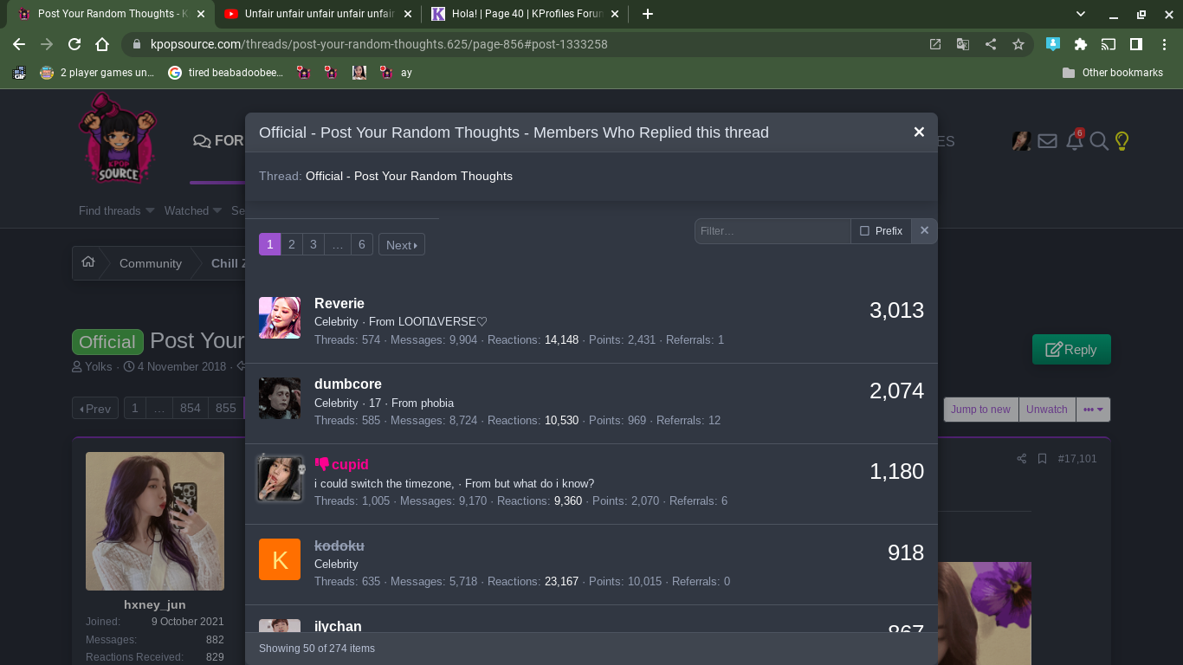Open the inbox envelope icon

point(1047,140)
